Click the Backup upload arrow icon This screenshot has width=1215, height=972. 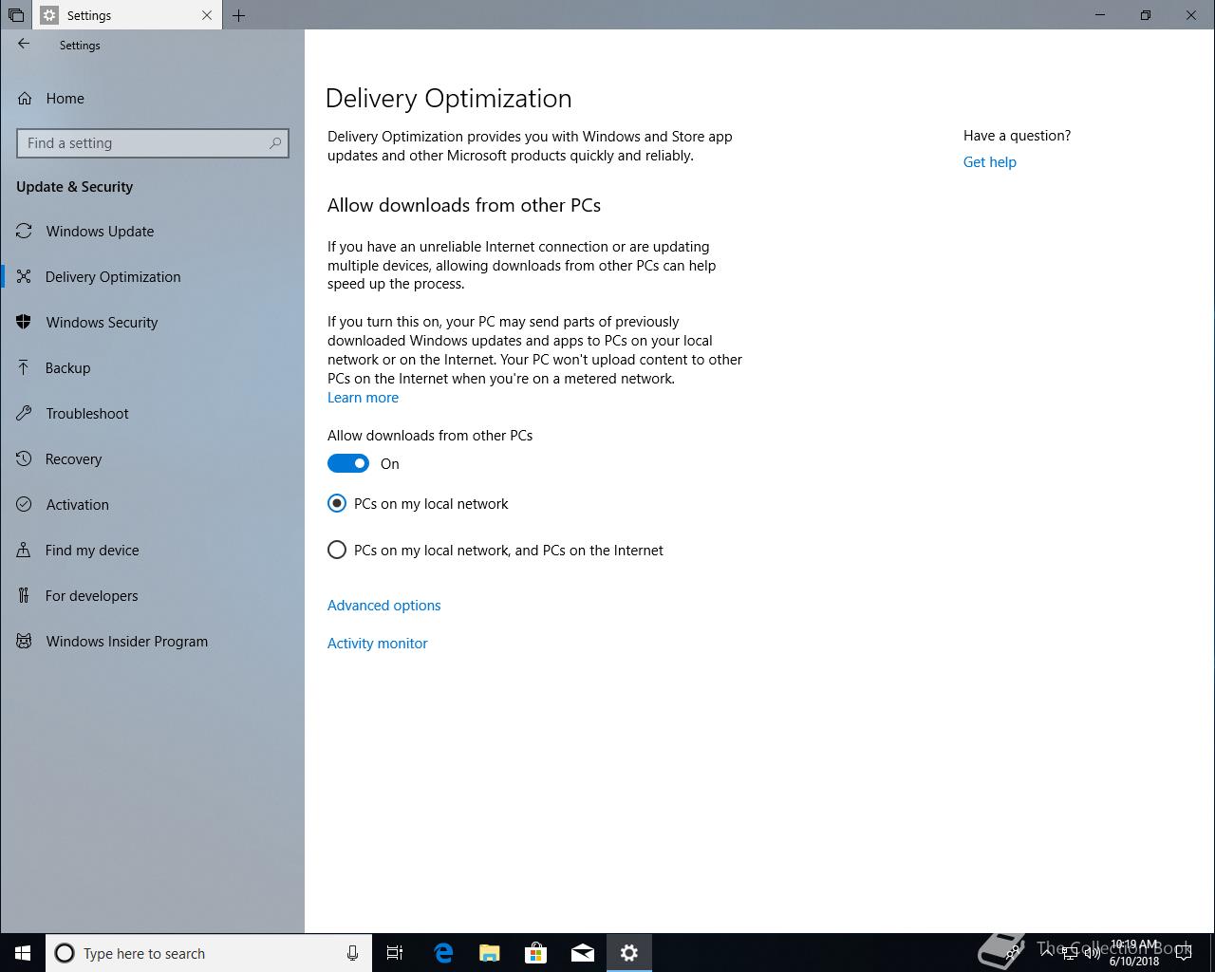tap(24, 368)
